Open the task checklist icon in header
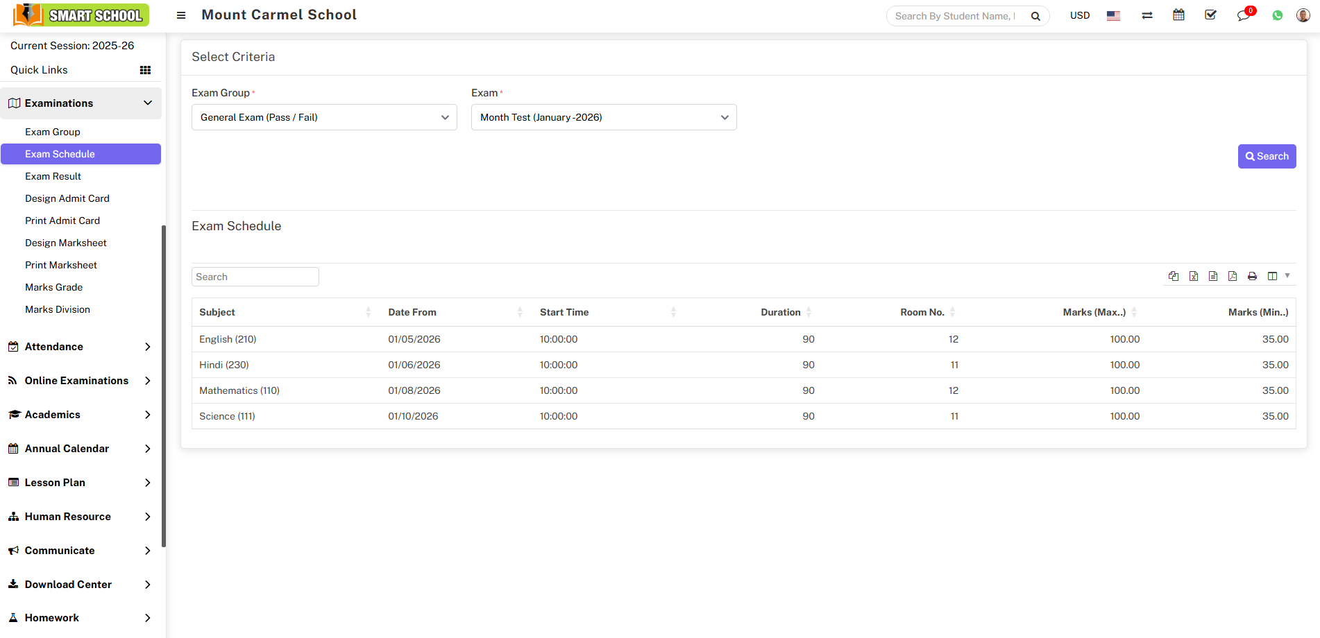The width and height of the screenshot is (1320, 638). tap(1210, 15)
